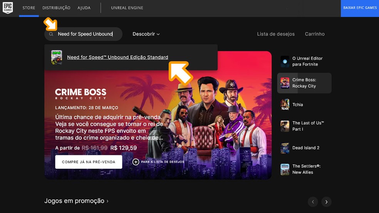This screenshot has height=213, width=379.
Task: Open the Ajuda menu item
Action: point(84,8)
